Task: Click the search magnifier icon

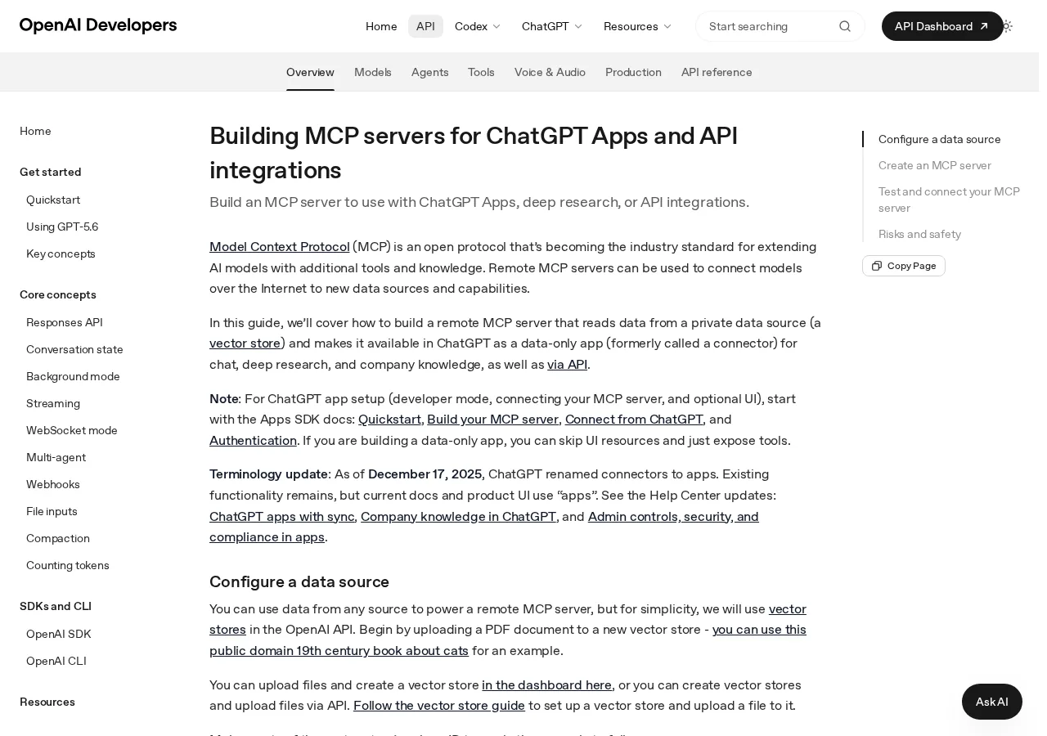Action: click(845, 26)
